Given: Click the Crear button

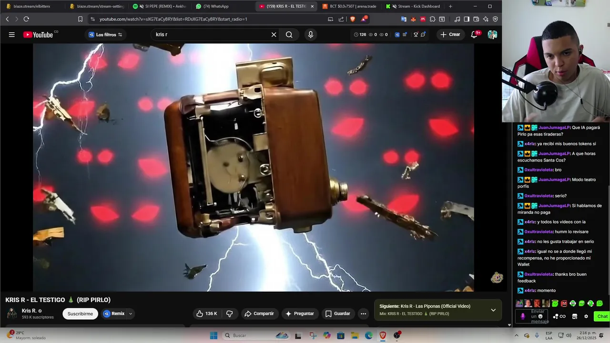Looking at the screenshot, I should [450, 34].
